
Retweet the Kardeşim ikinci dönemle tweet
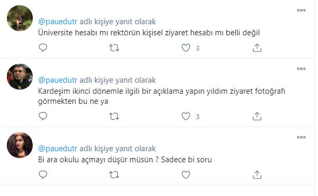tap(114, 116)
